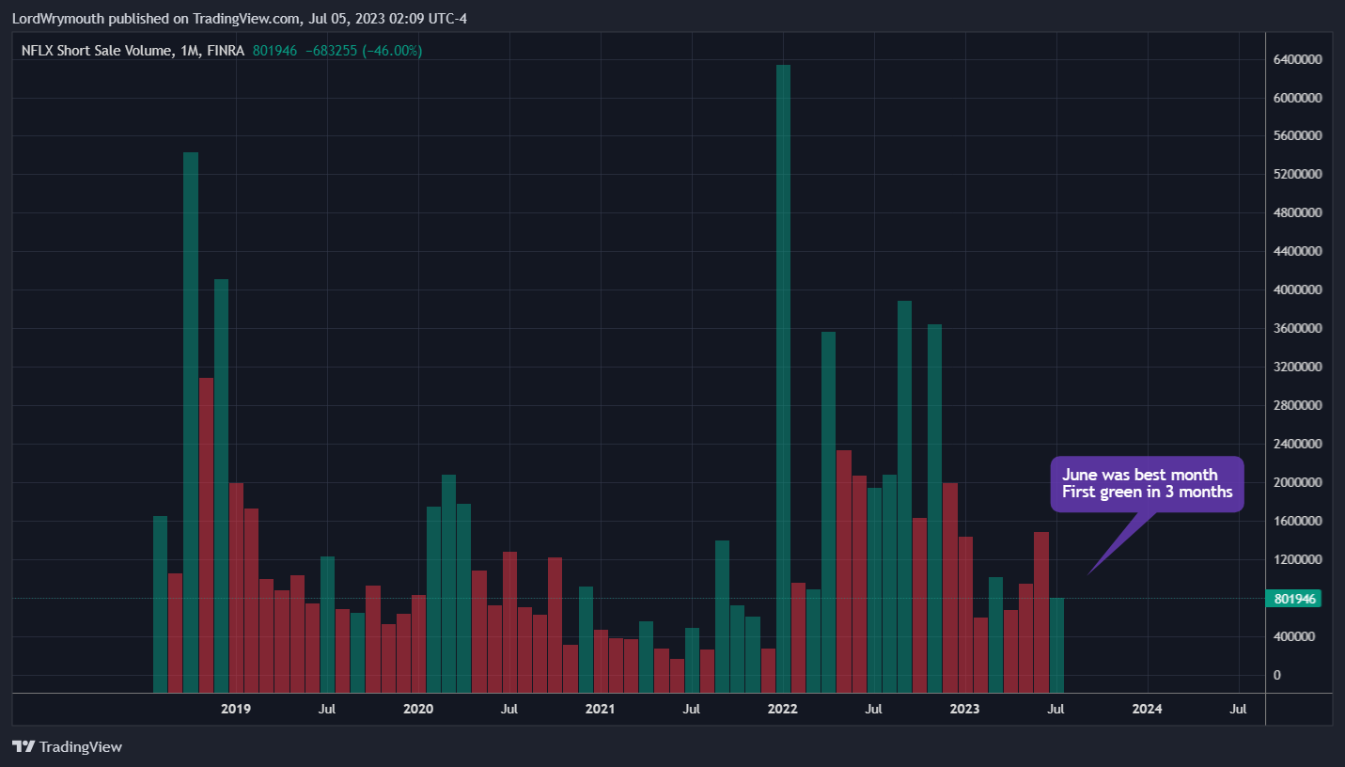Click the Jul label between 2020 and 2021

508,709
